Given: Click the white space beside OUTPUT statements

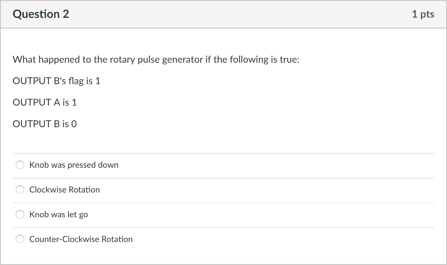Looking at the screenshot, I should 262,102.
